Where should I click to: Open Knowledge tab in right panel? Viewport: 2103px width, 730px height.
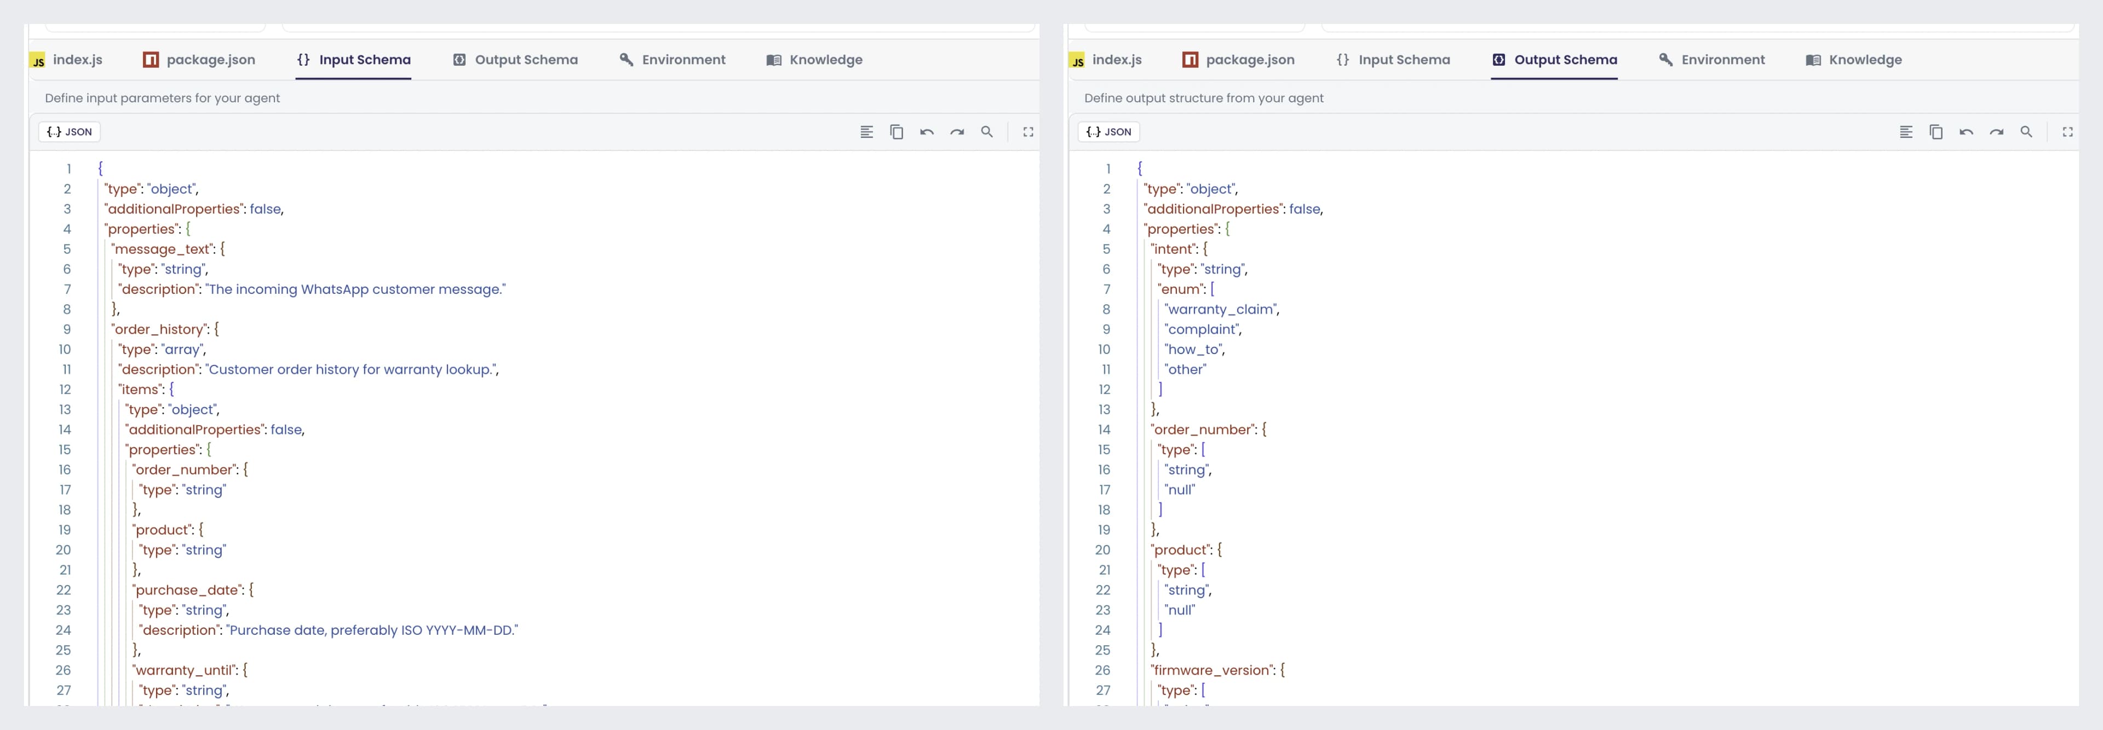pos(1853,60)
